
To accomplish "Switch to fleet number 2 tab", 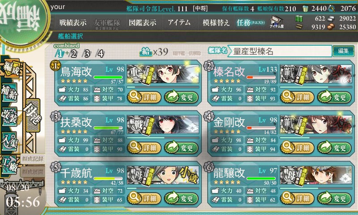I will (x=73, y=54).
